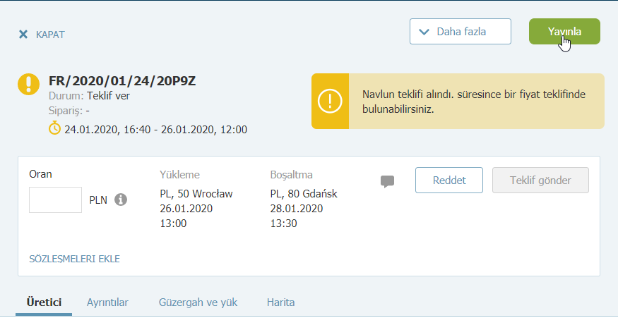
Task: Open the SÖZLEŞMELERI EKLE link
Action: point(74,259)
